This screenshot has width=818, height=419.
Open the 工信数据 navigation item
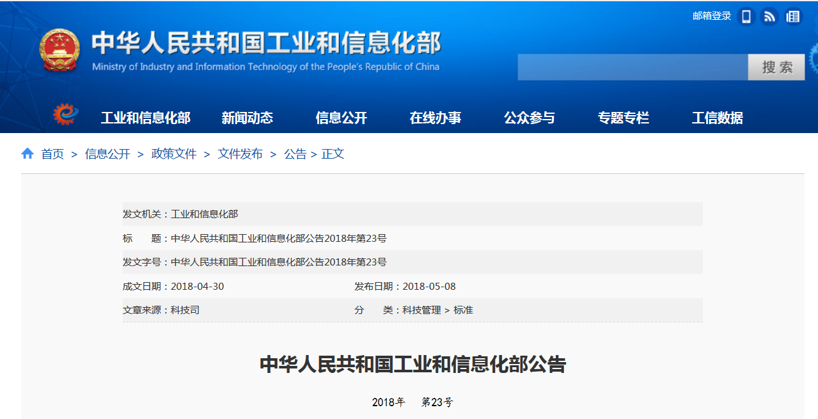point(717,118)
